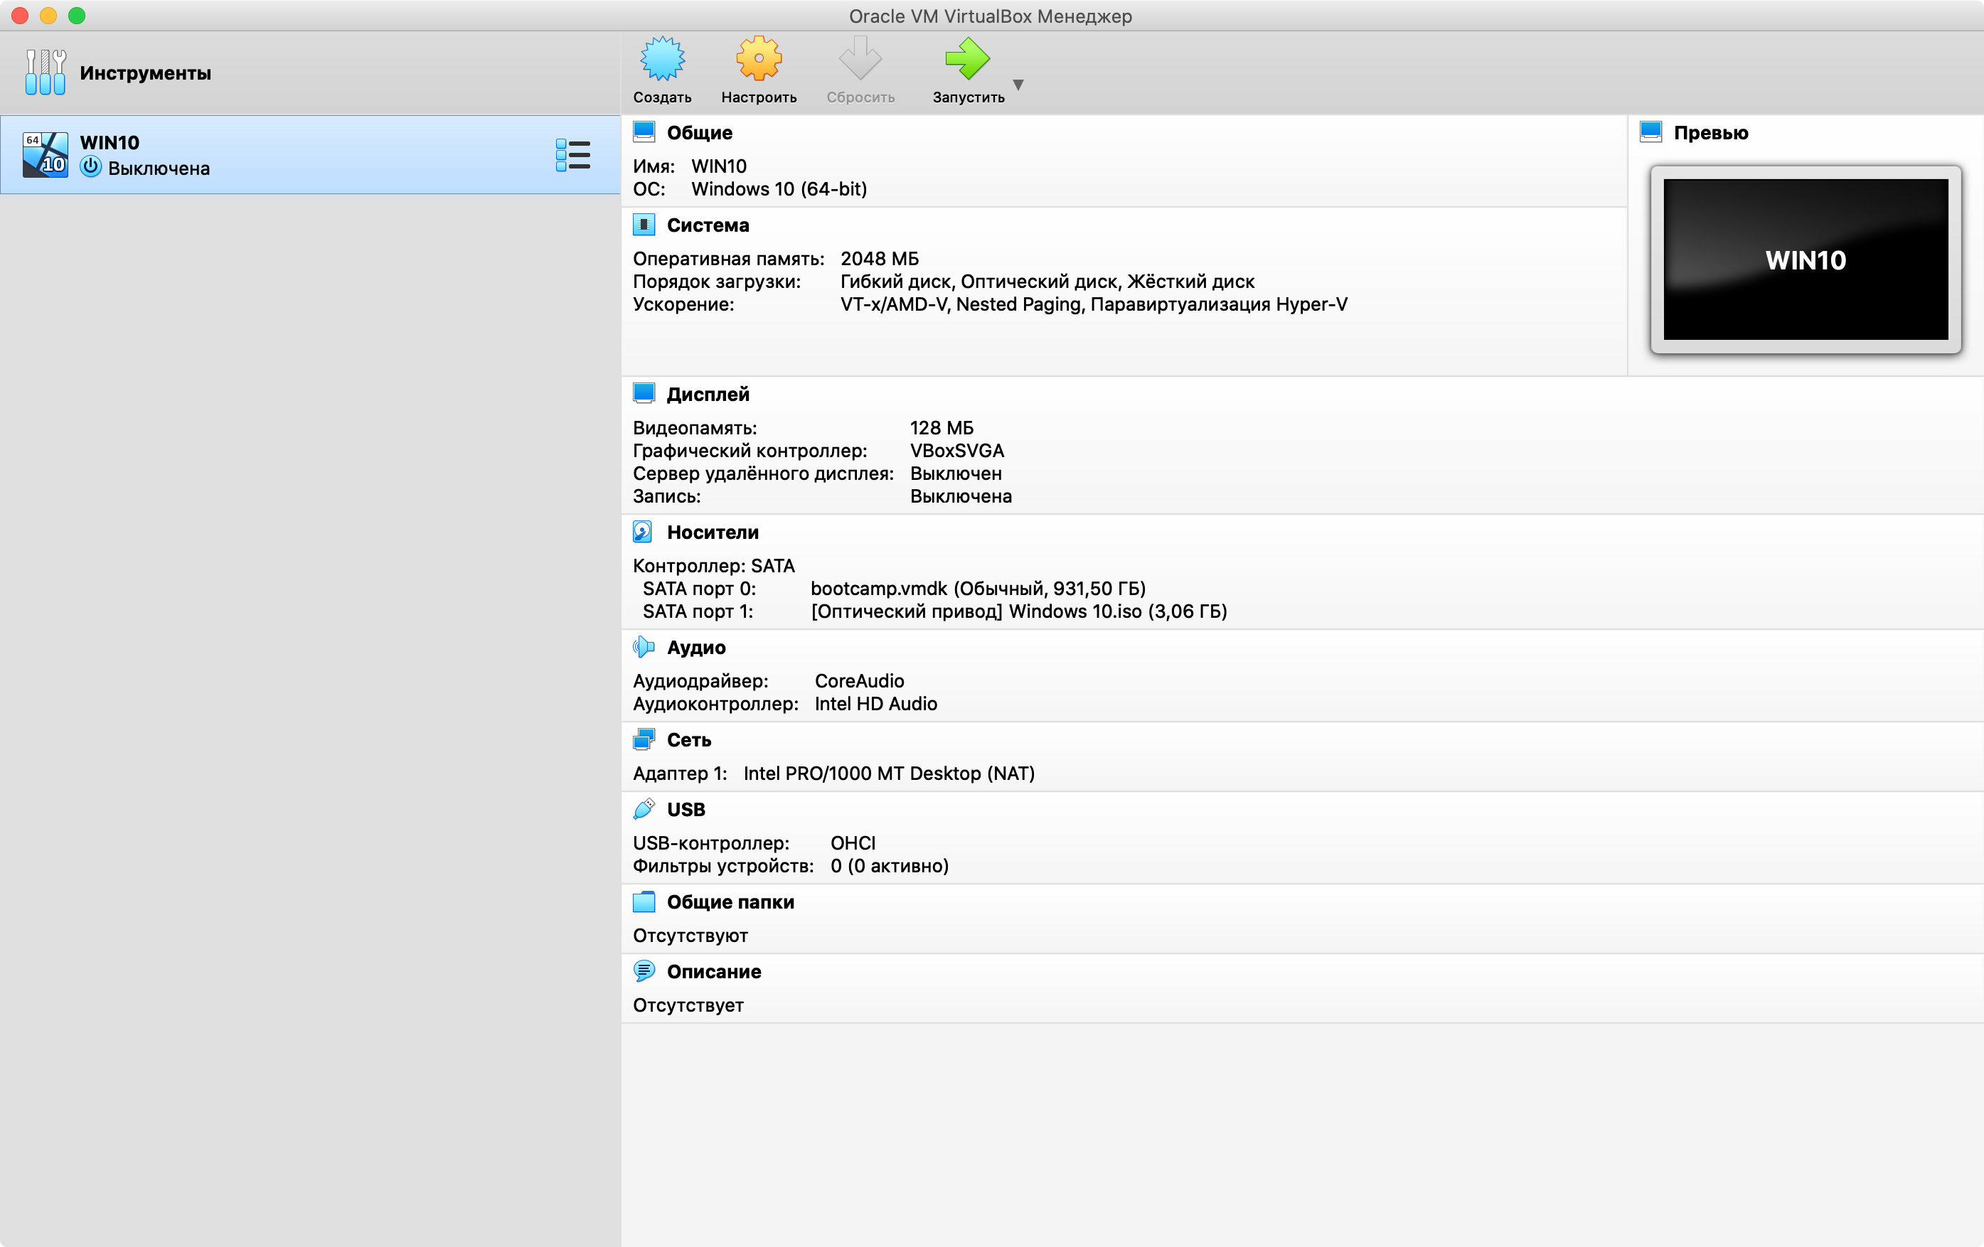1984x1247 pixels.
Task: Click the Аудио speaker icon
Action: [644, 646]
